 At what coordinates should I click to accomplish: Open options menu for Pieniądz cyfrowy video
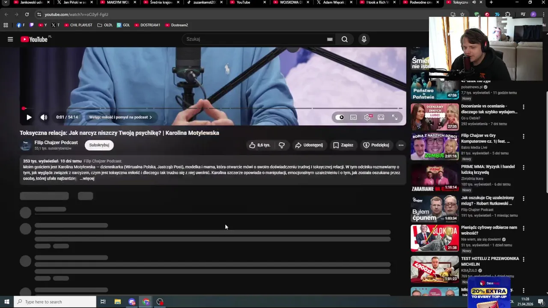pos(523,228)
